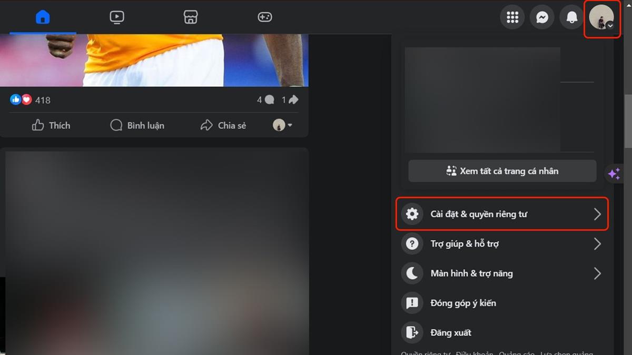632x355 pixels.
Task: Open the nine-dot apps menu grid
Action: pos(512,17)
